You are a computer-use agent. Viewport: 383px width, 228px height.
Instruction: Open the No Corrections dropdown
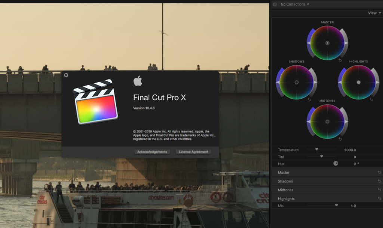pyautogui.click(x=295, y=4)
